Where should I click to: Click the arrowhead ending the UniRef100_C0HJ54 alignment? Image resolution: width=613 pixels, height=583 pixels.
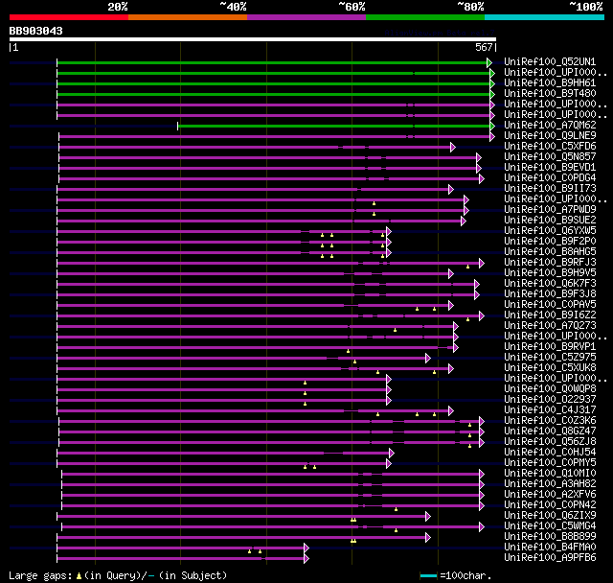392,454
